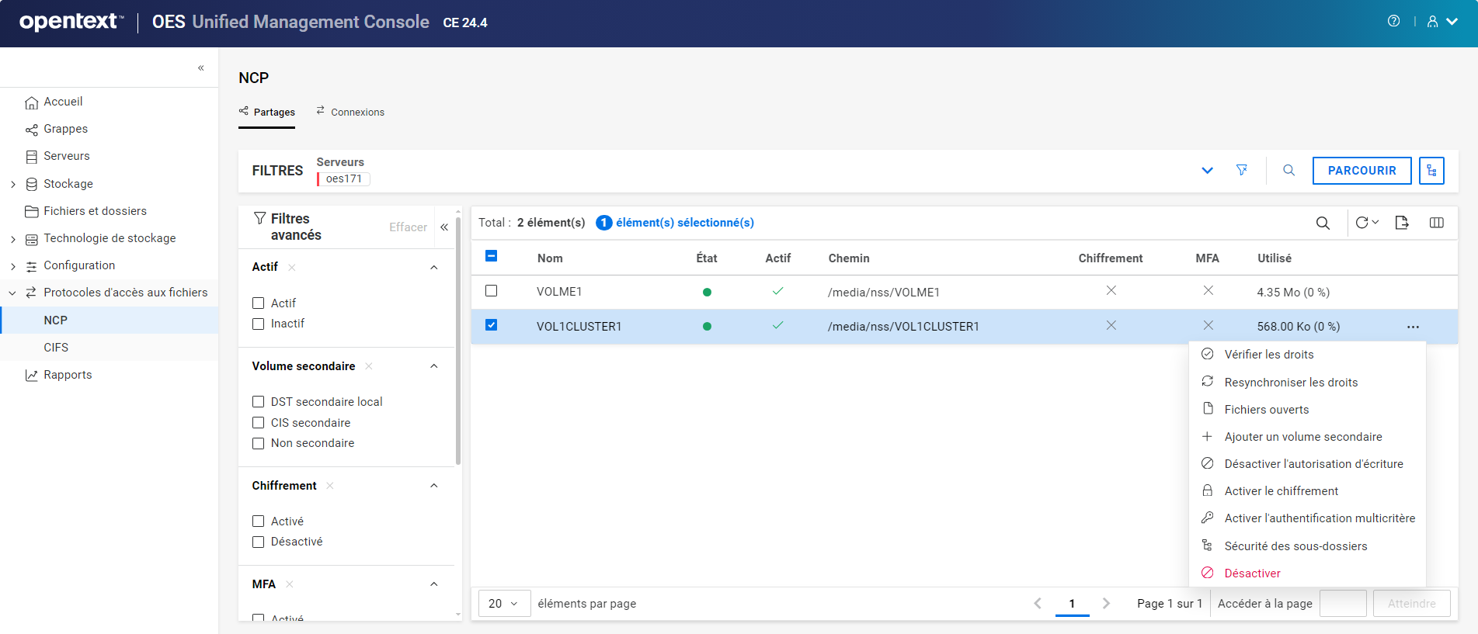Expand the Stockage tree item
Viewport: 1478px width, 634px height.
(x=13, y=184)
